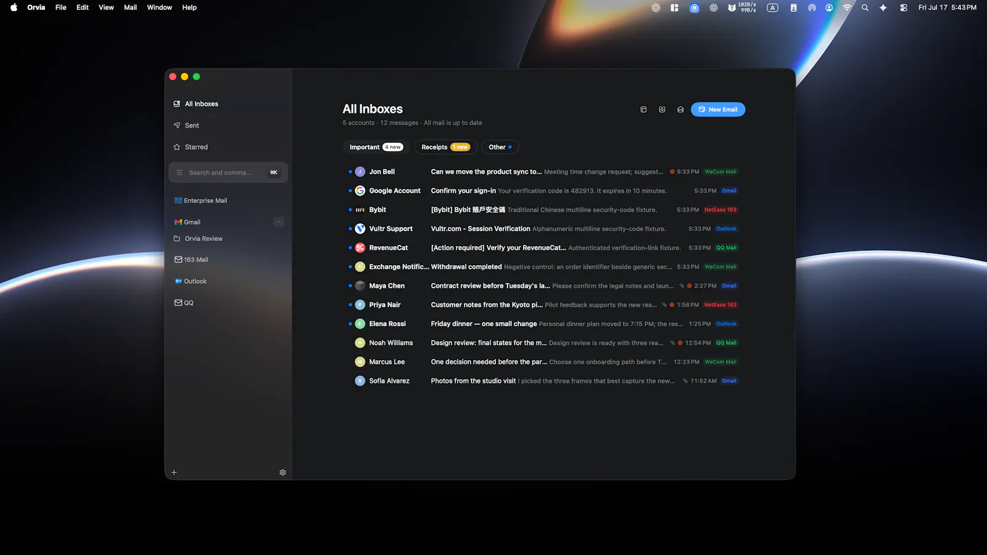Open 'Confirm your sign-in' email
The height and width of the screenshot is (555, 987).
[x=463, y=191]
